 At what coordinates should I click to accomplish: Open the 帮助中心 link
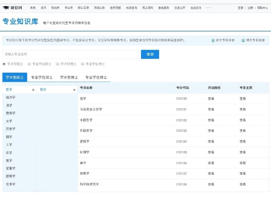click(x=263, y=8)
